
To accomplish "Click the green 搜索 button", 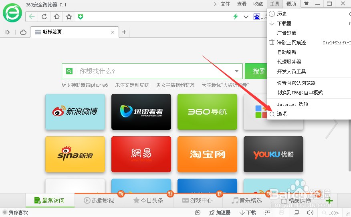I will 256,71.
